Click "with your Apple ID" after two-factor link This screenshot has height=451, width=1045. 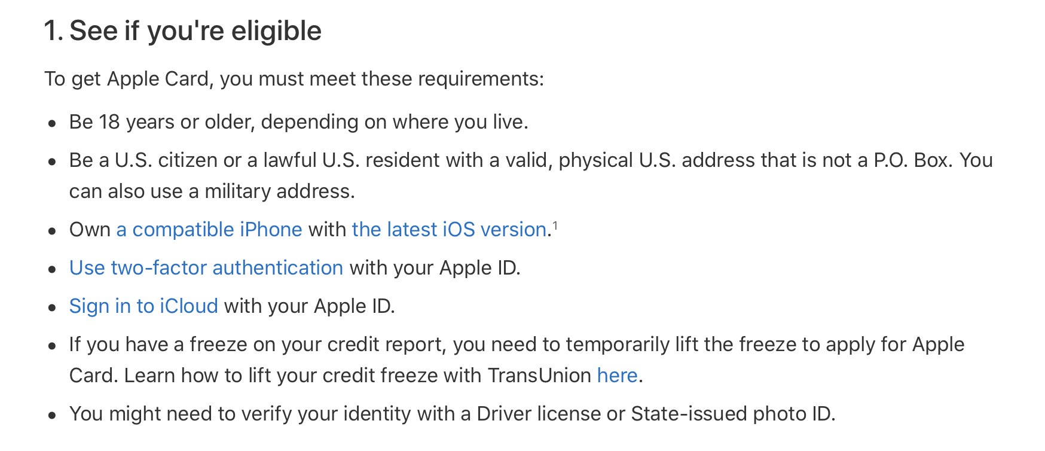(x=435, y=268)
